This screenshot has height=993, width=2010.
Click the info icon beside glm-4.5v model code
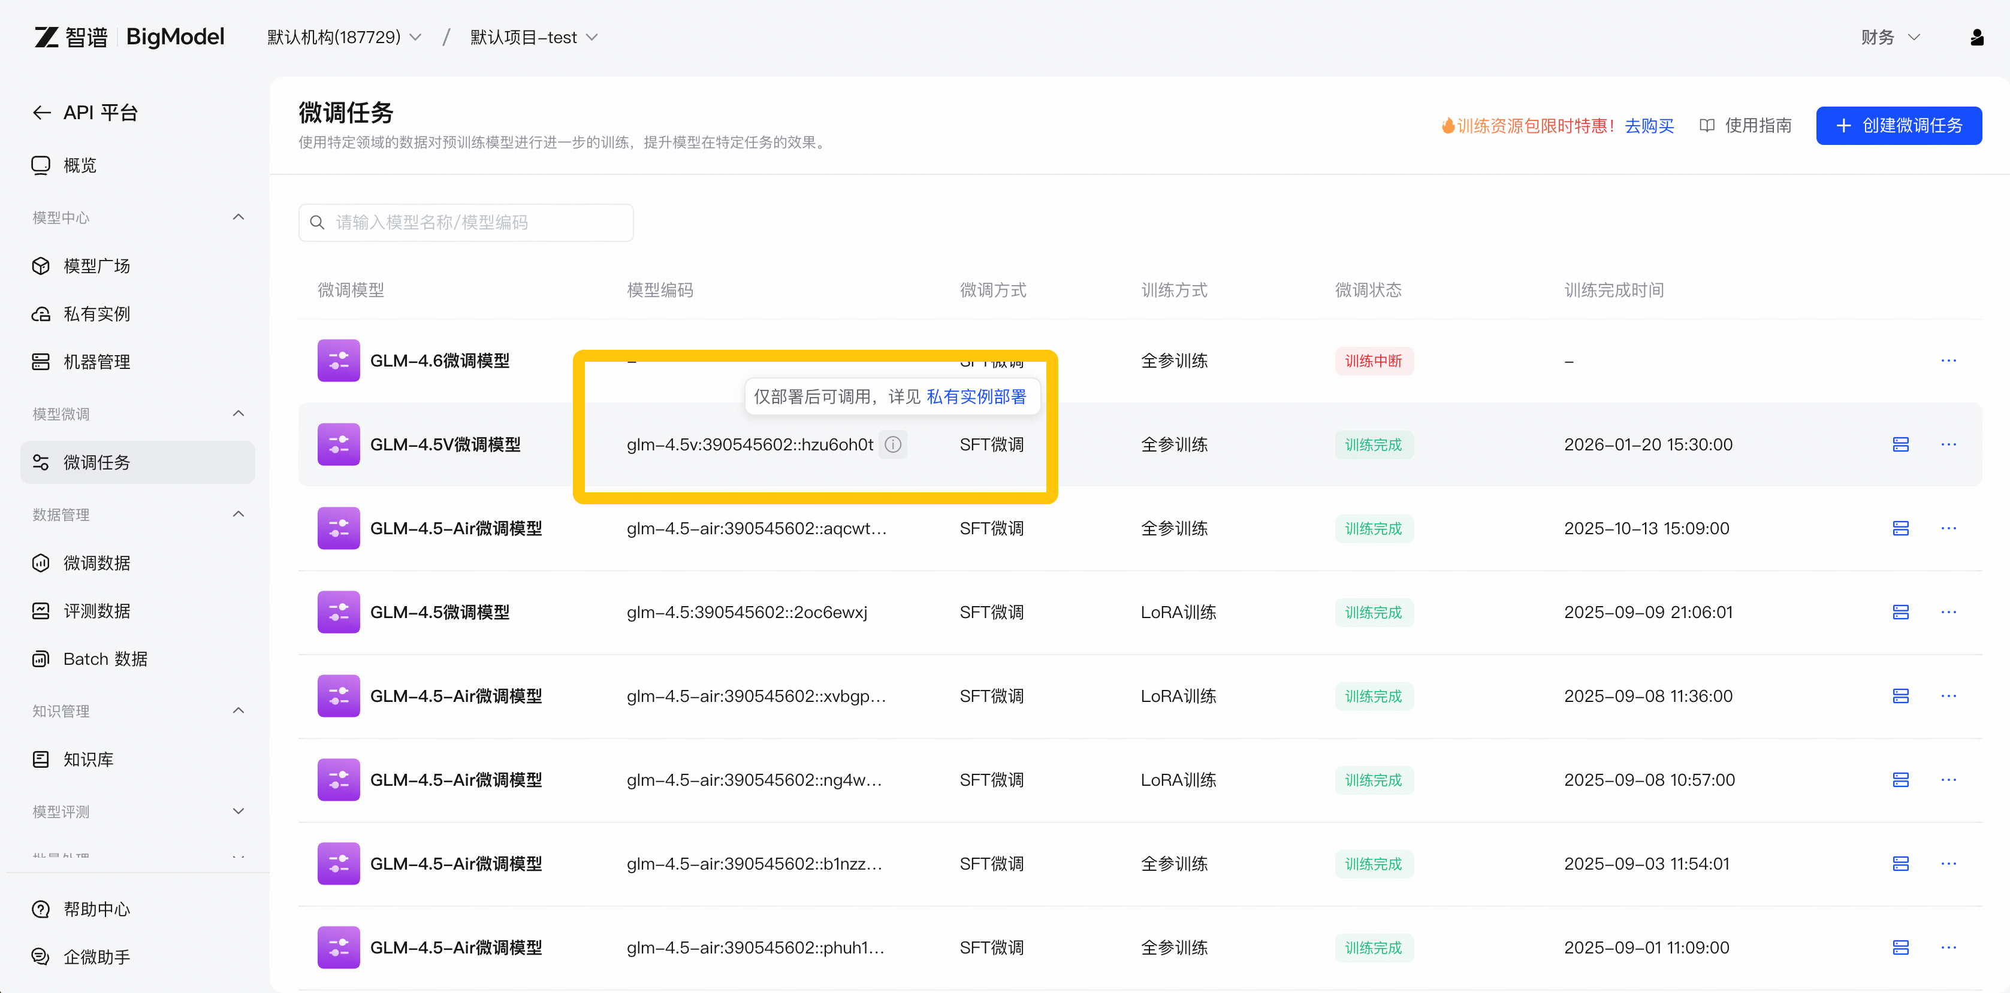(x=893, y=444)
